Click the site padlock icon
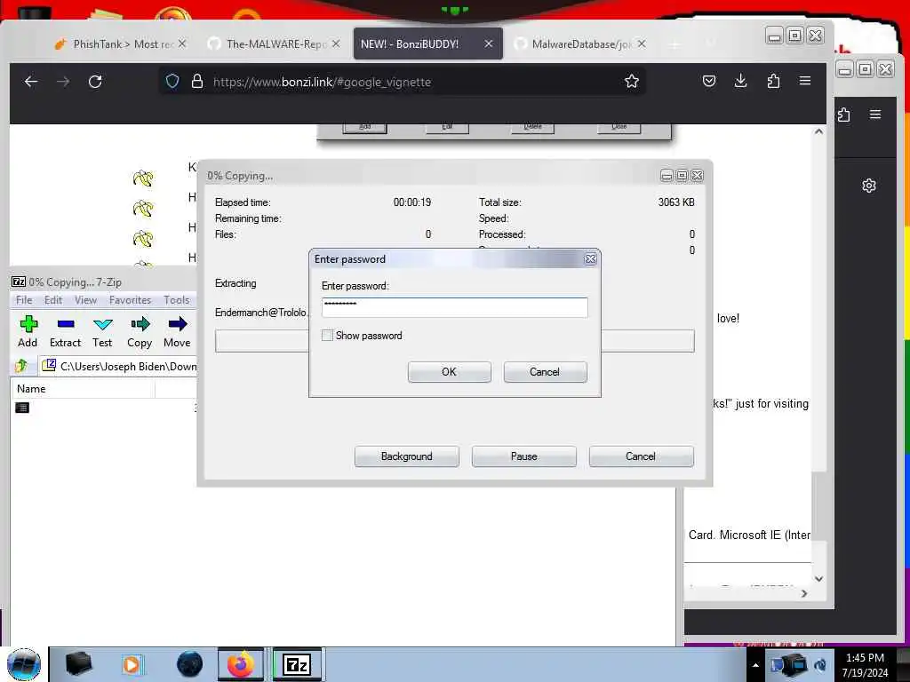910x682 pixels. pyautogui.click(x=197, y=81)
